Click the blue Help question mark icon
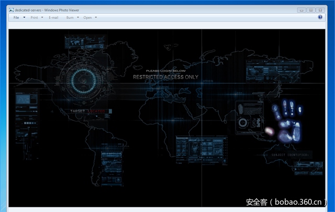This screenshot has width=335, height=212. click(320, 17)
